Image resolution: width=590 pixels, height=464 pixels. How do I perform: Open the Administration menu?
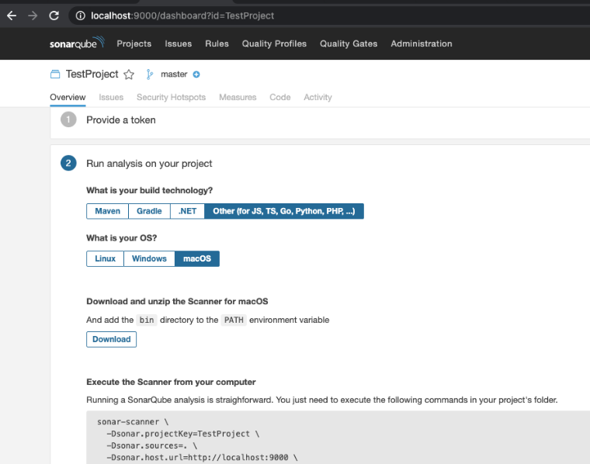pos(421,44)
